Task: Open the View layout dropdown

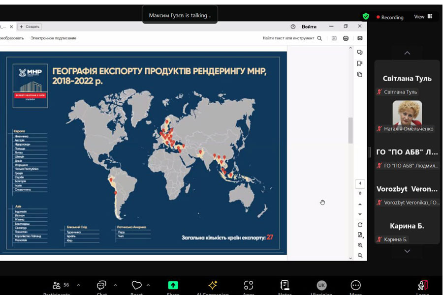Action: pos(423,17)
